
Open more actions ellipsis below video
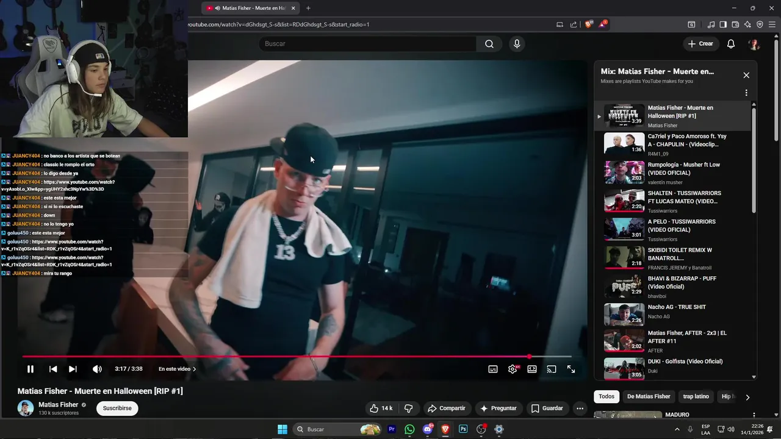pyautogui.click(x=580, y=408)
